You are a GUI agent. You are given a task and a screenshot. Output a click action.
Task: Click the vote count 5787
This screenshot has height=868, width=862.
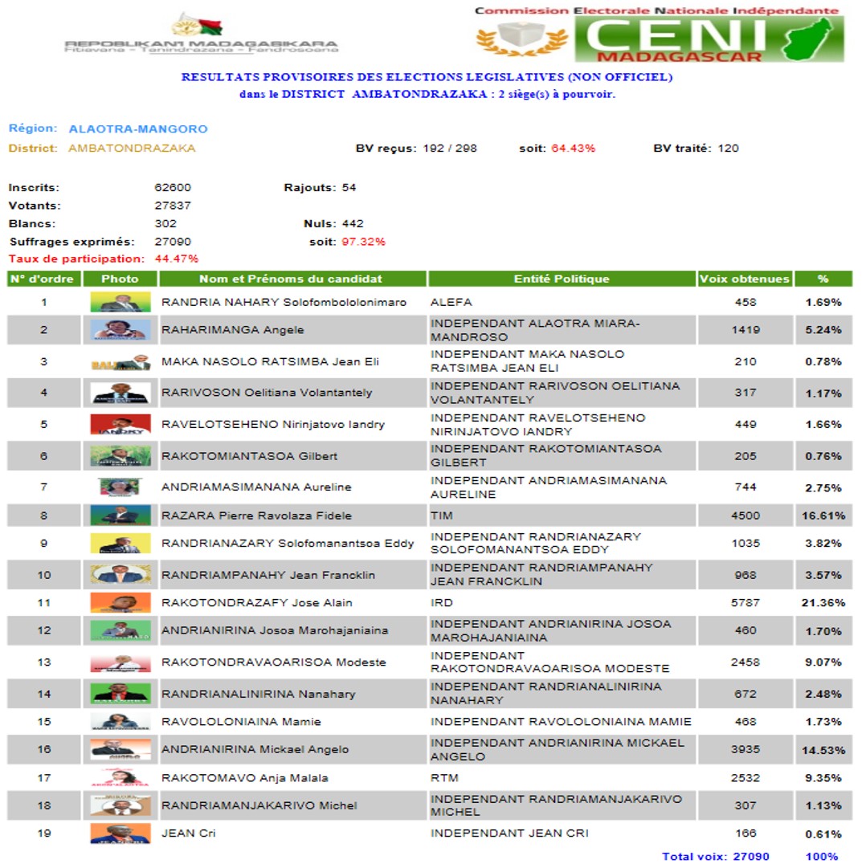click(x=745, y=602)
